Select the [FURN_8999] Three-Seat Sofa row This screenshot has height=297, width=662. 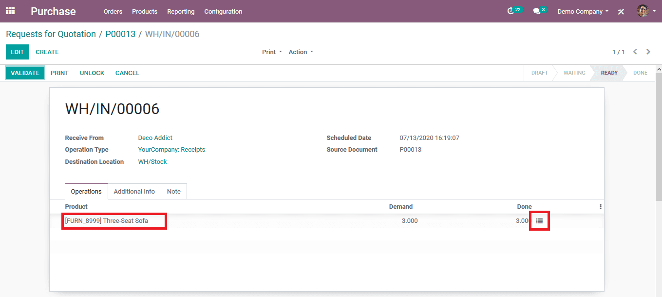[327, 221]
